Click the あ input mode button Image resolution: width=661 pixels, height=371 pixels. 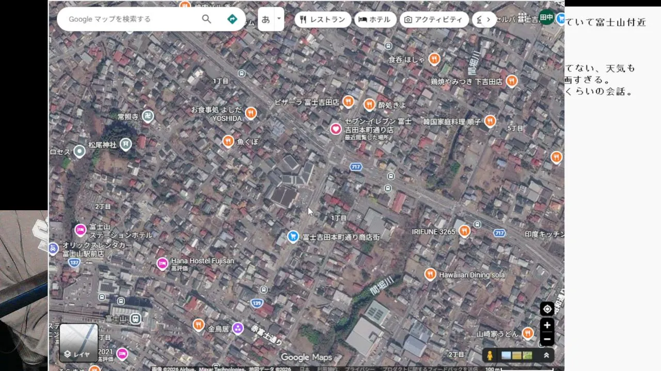coord(265,19)
